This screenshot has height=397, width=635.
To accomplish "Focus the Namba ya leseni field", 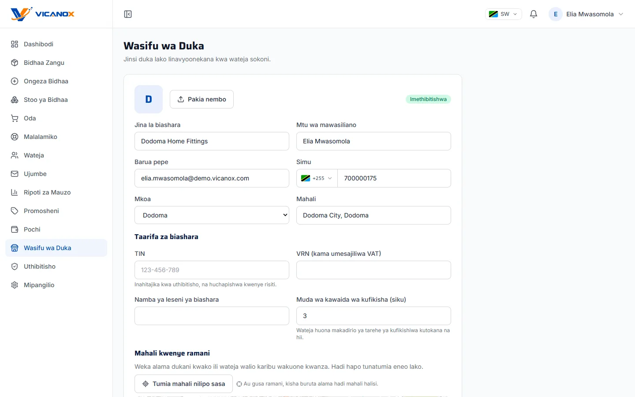I will coord(212,316).
